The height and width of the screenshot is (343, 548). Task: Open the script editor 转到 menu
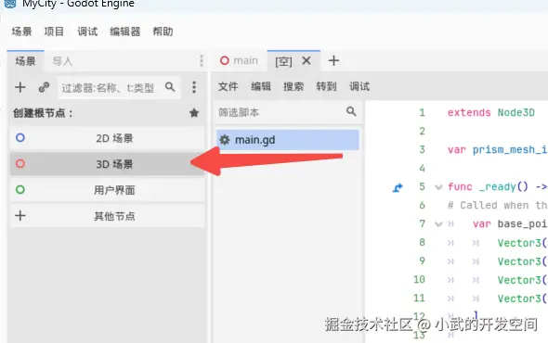click(326, 86)
